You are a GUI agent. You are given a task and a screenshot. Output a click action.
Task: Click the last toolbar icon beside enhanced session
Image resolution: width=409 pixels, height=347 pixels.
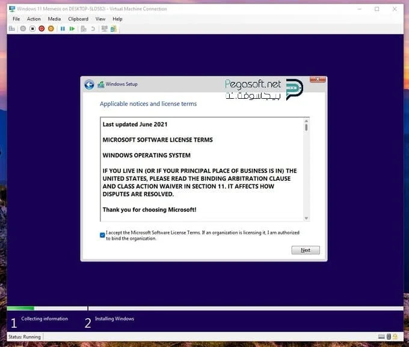point(114,29)
